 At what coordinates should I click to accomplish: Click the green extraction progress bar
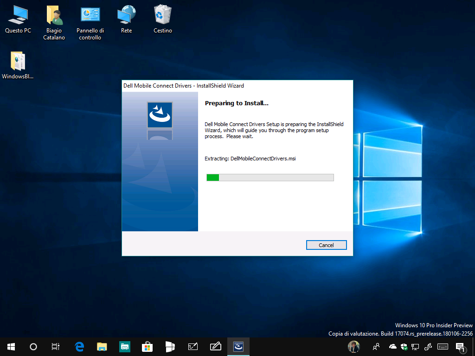270,178
